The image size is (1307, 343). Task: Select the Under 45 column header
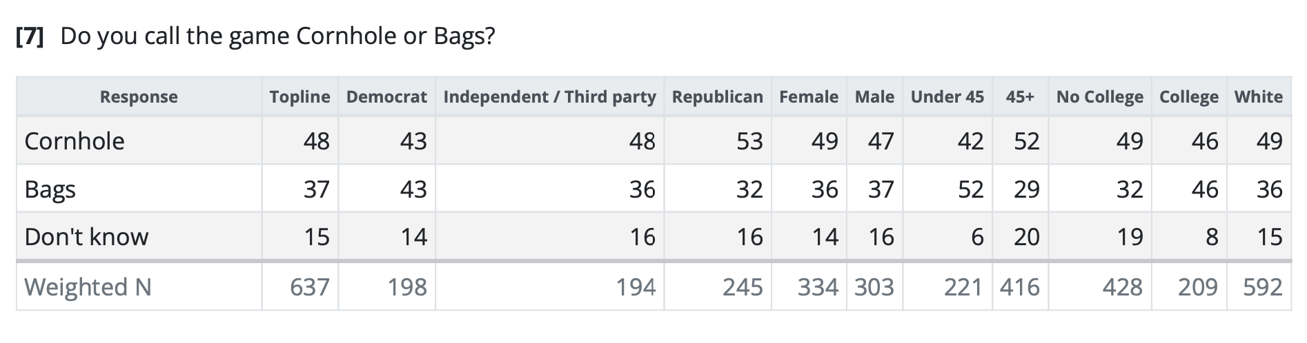947,97
